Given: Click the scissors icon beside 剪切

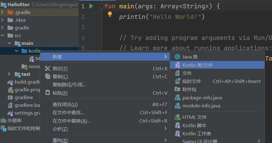Looking at the screenshot, I should coord(48,68).
